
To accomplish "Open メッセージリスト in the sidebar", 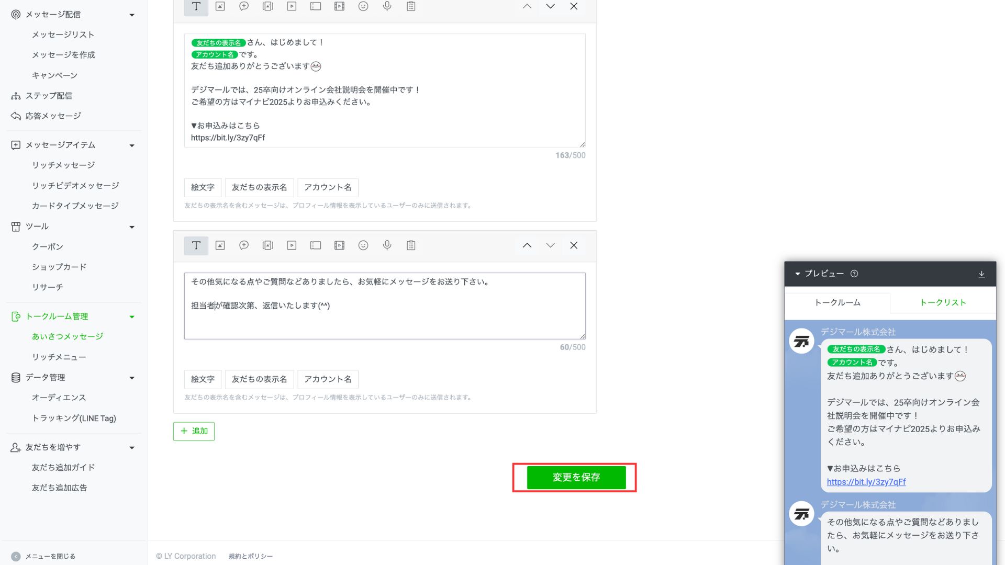I will [x=63, y=35].
